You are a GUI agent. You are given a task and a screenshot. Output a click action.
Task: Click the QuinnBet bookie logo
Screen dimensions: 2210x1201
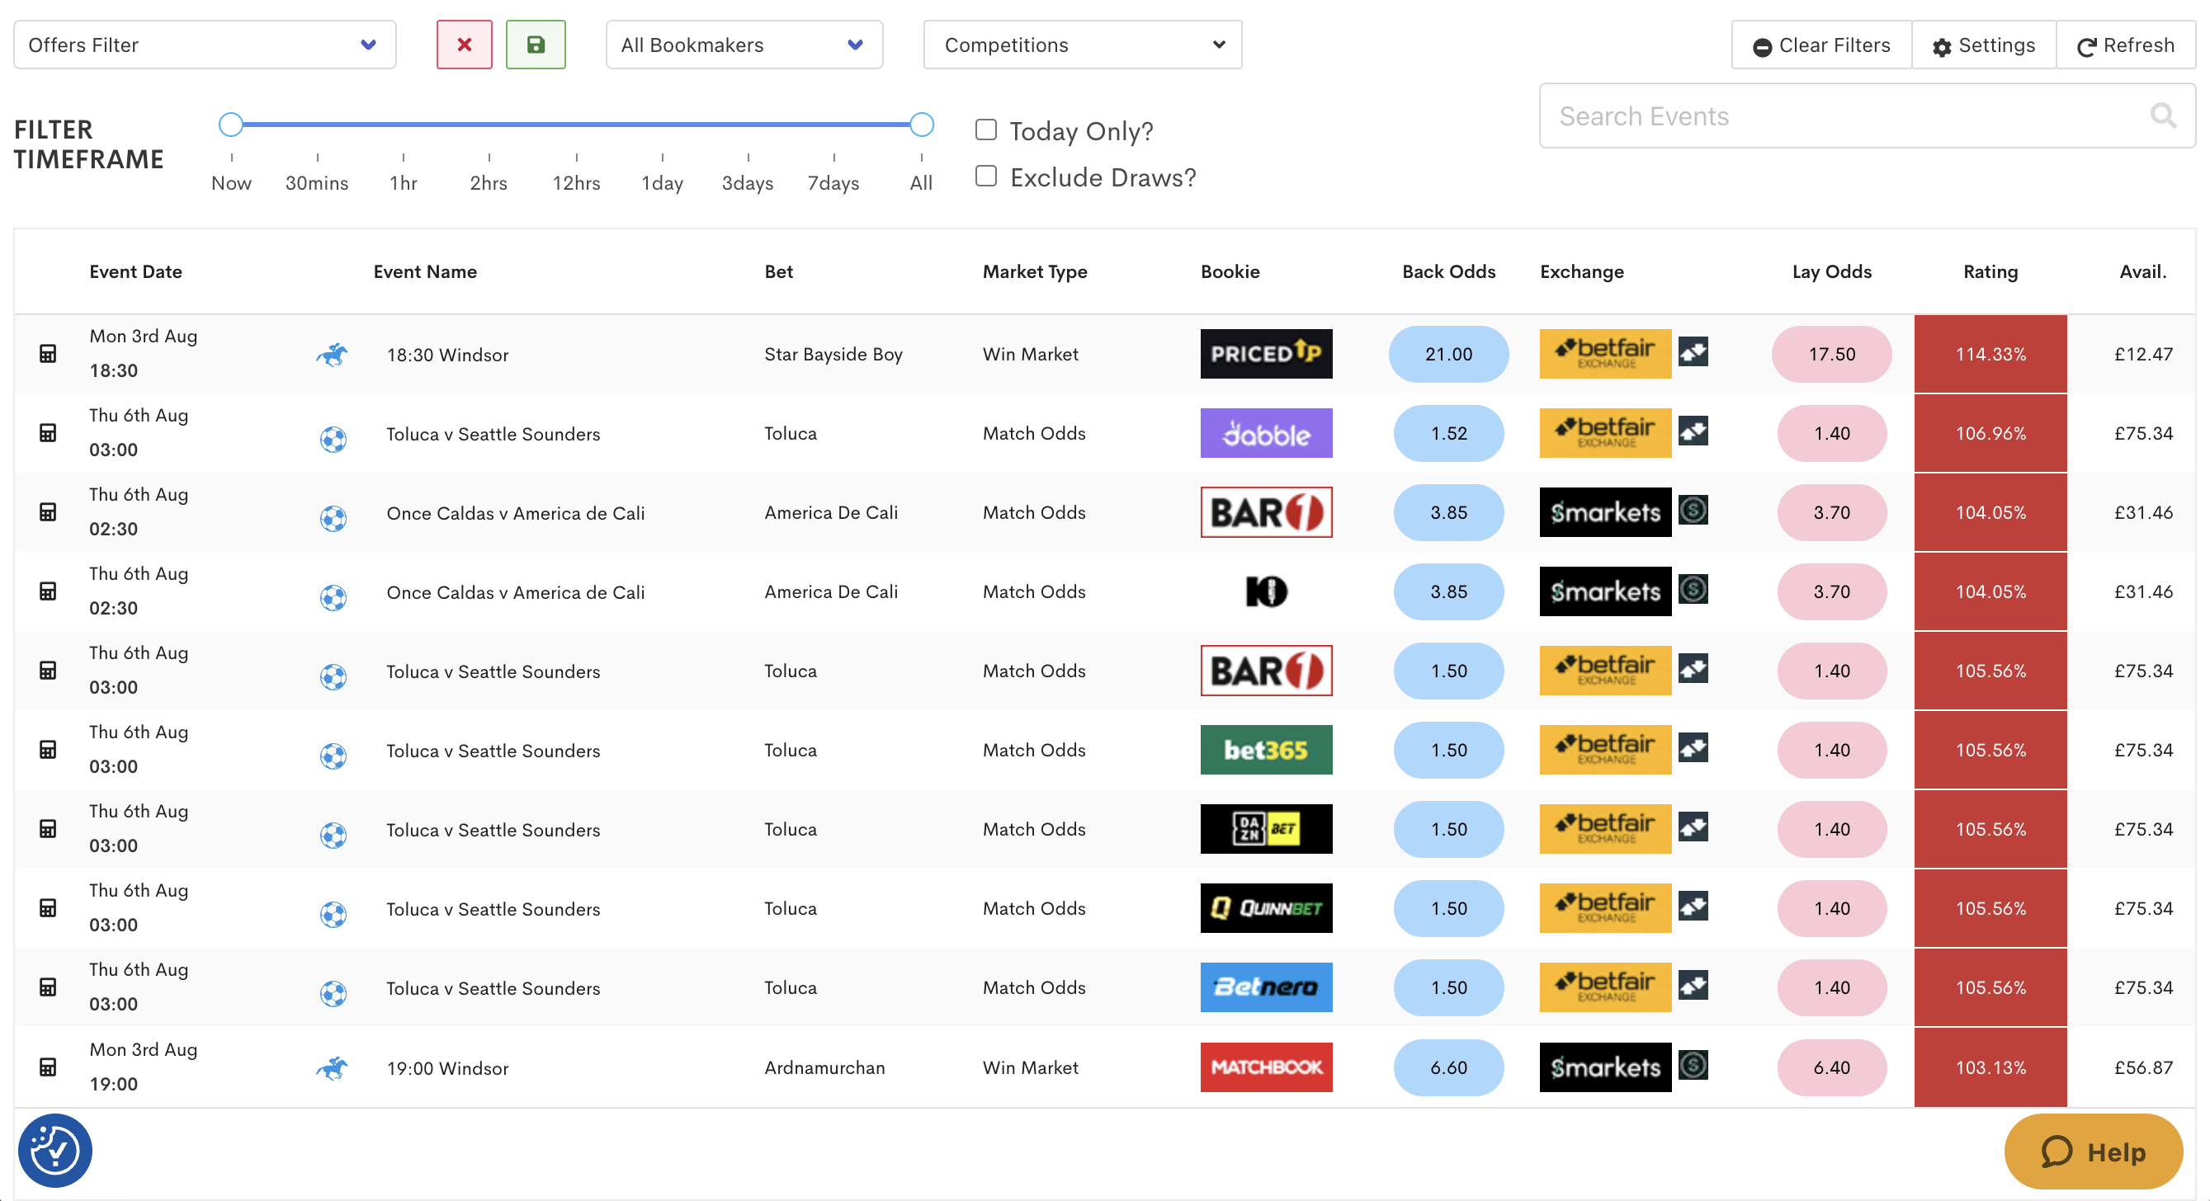coord(1265,909)
